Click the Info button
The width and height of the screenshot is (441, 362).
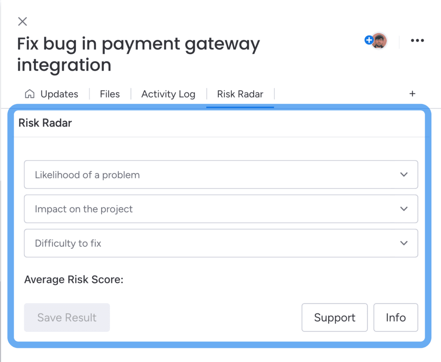pyautogui.click(x=396, y=317)
